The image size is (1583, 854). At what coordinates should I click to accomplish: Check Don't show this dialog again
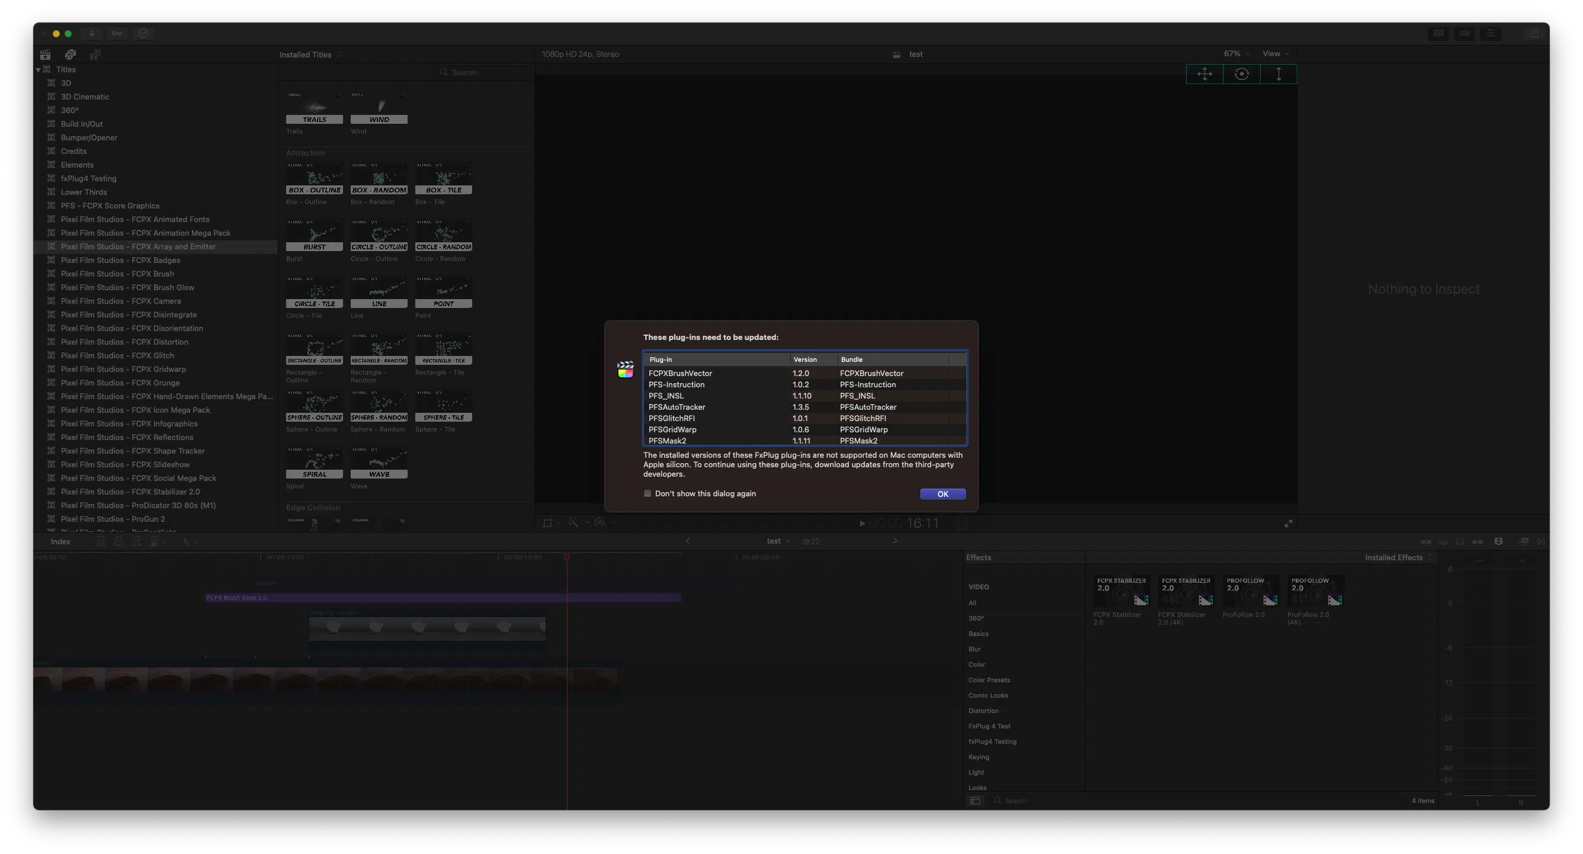coord(647,493)
